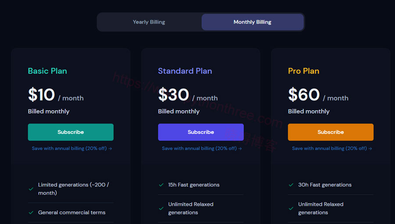This screenshot has width=395, height=224.
Task: Open annual billing savings link under Standard Plan
Action: coord(202,149)
